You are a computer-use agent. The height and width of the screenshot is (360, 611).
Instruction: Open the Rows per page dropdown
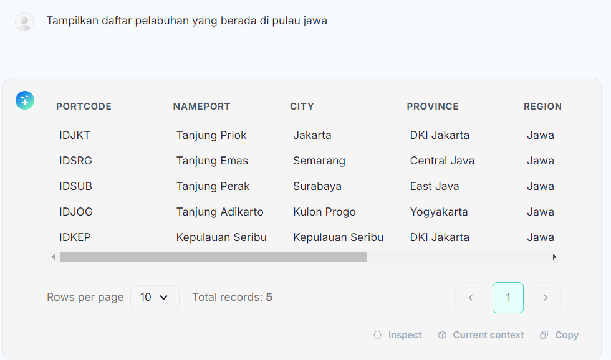pyautogui.click(x=155, y=298)
